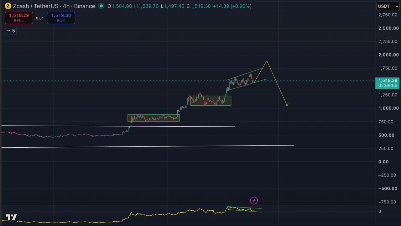Image resolution: width=401 pixels, height=226 pixels.
Task: Click the open price value O1,504.80
Action: tap(120, 6)
